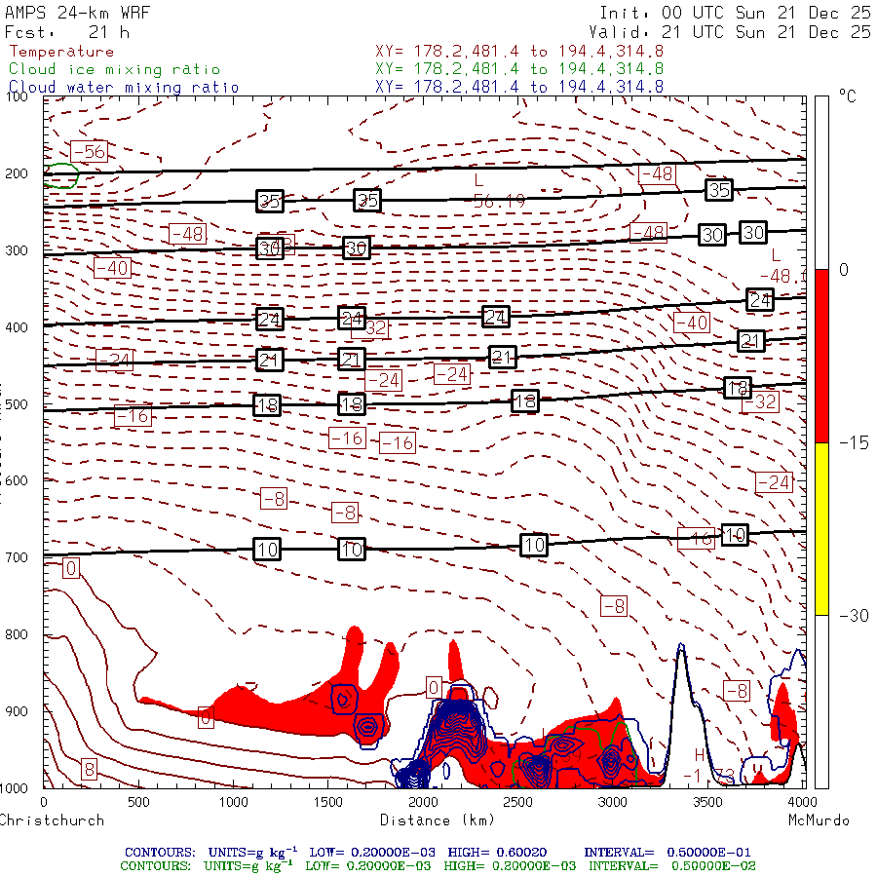
Task: Click the °C unit label above the color bar
Action: (x=847, y=96)
